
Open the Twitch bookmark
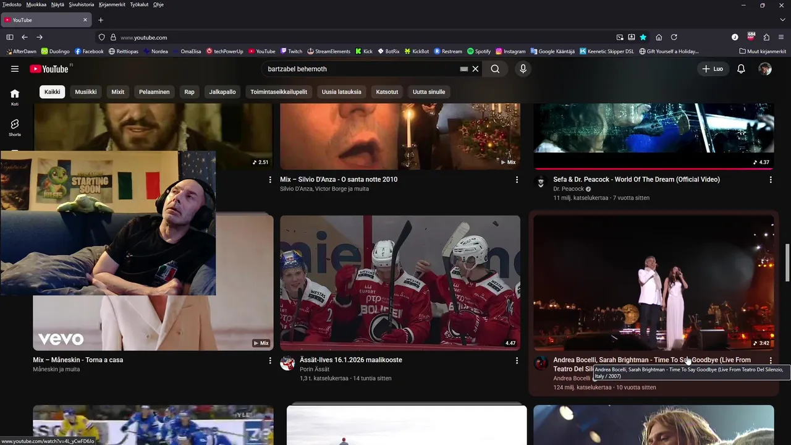pyautogui.click(x=291, y=51)
